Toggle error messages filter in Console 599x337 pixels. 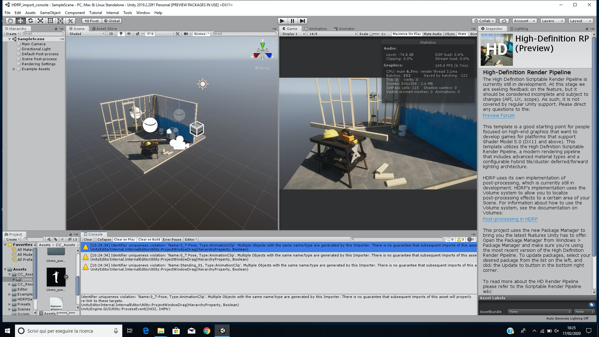[x=471, y=239]
